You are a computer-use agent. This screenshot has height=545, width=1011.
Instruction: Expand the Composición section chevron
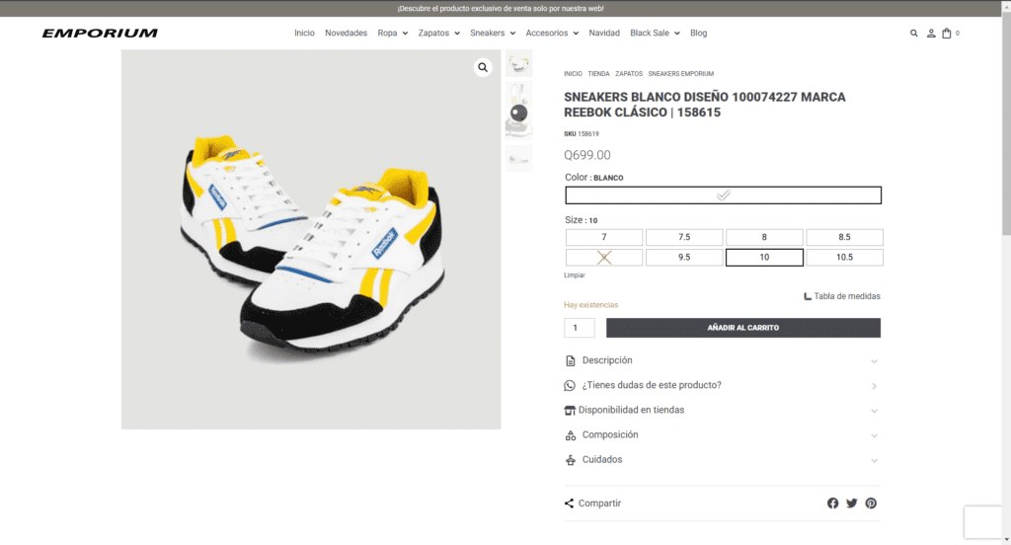pos(875,436)
